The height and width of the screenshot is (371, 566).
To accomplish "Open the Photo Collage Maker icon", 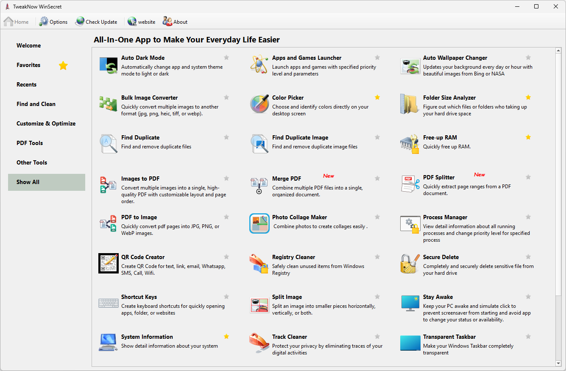I will point(259,223).
